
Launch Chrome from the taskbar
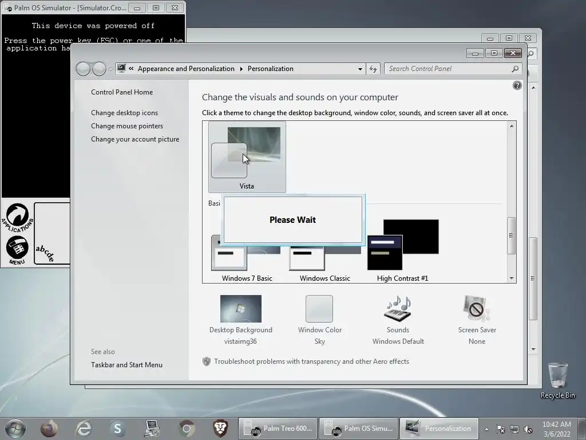click(187, 429)
